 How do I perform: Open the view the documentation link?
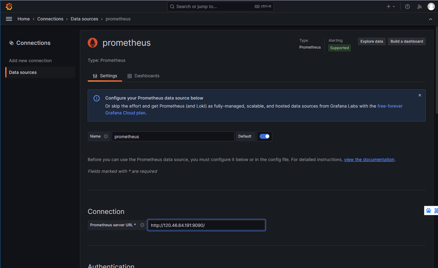point(369,160)
